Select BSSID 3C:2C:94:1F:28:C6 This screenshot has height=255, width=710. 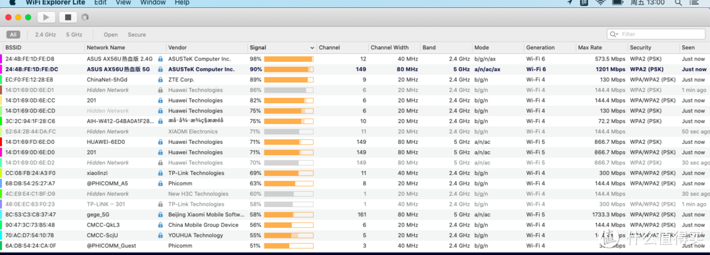30,122
